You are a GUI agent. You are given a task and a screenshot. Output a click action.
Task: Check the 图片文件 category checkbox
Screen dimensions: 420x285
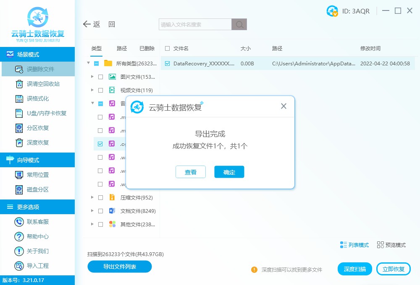pyautogui.click(x=100, y=77)
